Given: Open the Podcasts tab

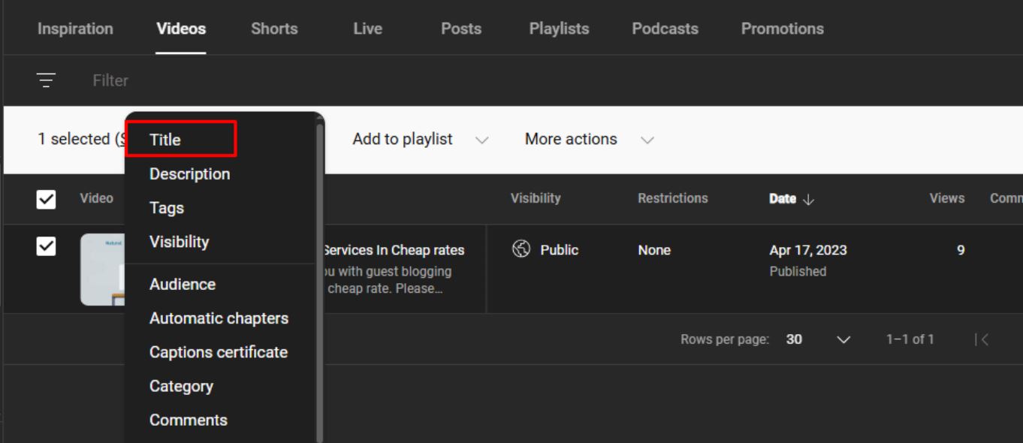Looking at the screenshot, I should (x=665, y=29).
